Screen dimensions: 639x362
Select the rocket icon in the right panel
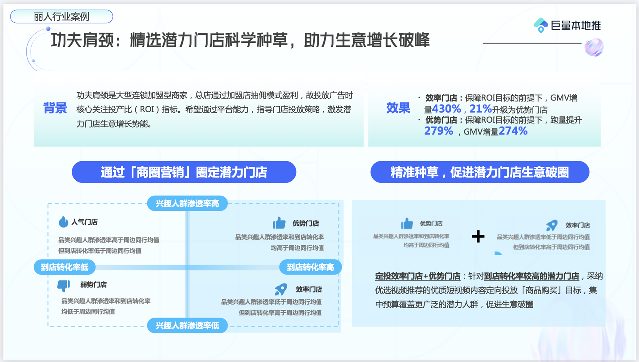551,225
